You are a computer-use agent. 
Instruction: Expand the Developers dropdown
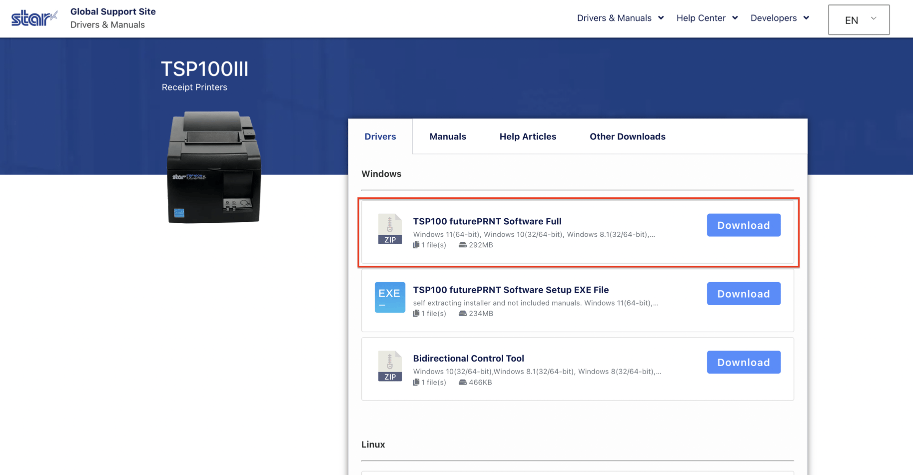tap(779, 18)
